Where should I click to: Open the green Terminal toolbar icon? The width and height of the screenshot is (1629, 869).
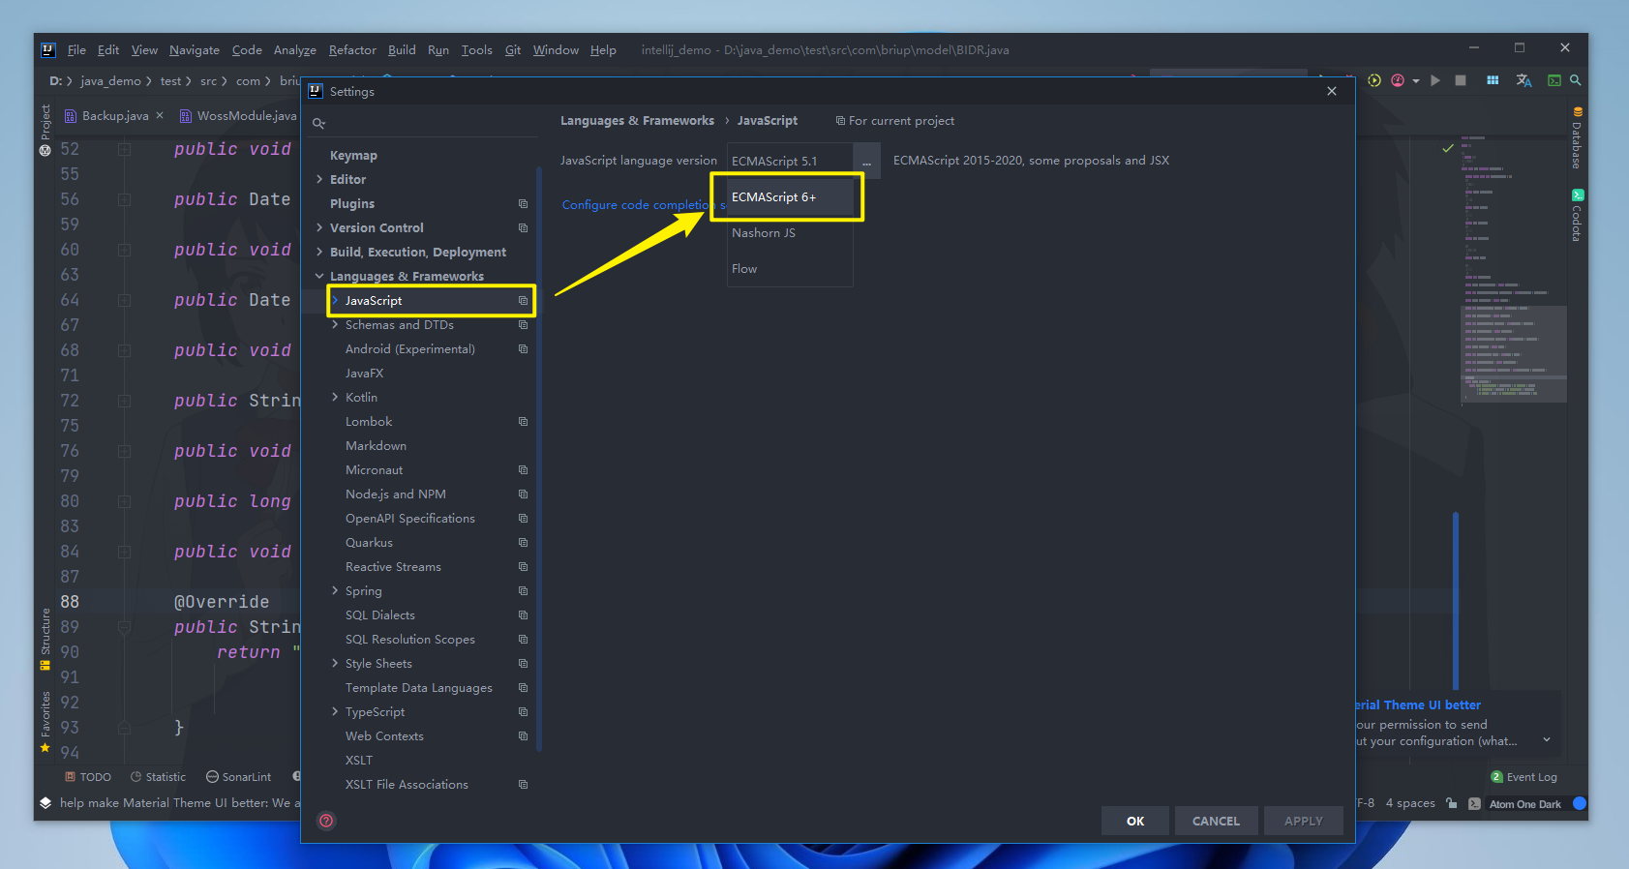(x=1554, y=80)
